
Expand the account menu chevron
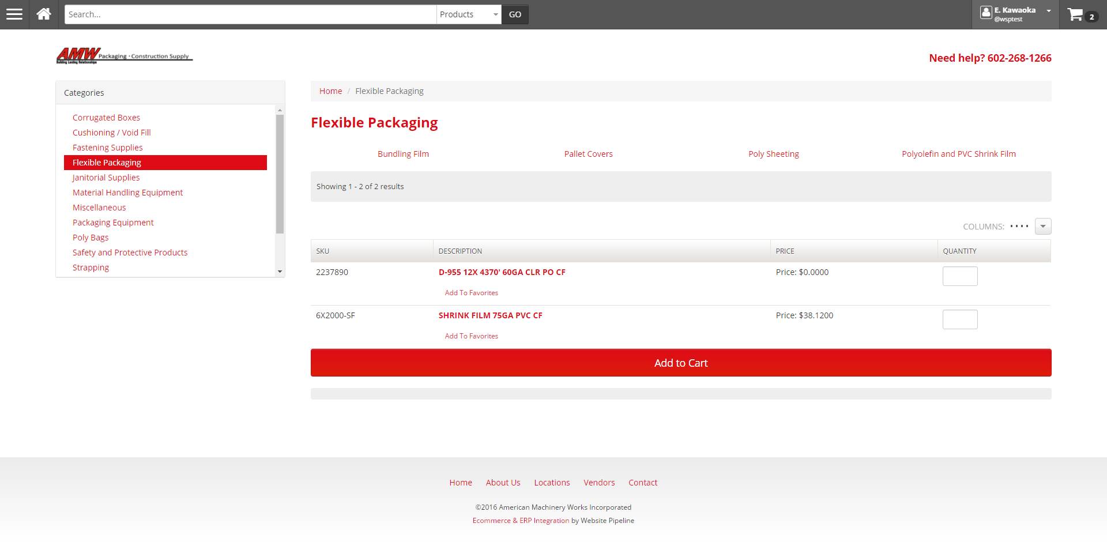[x=1048, y=10]
